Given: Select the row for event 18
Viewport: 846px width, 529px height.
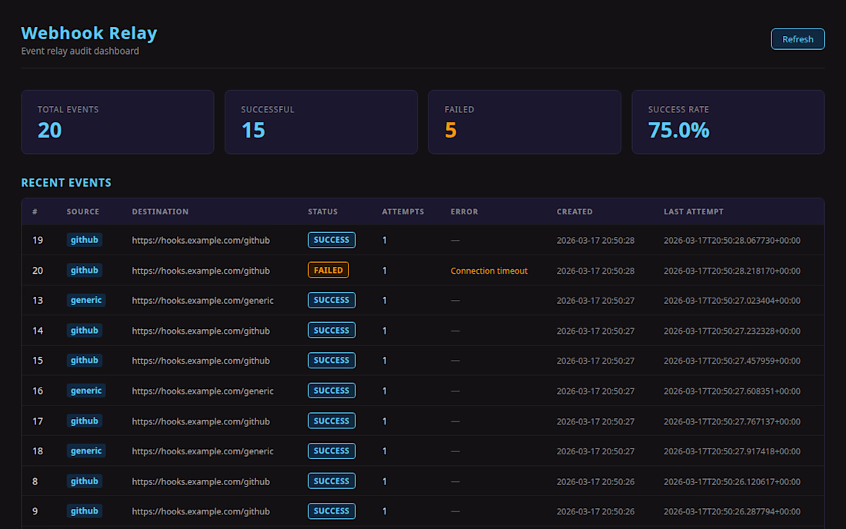Looking at the screenshot, I should point(422,451).
